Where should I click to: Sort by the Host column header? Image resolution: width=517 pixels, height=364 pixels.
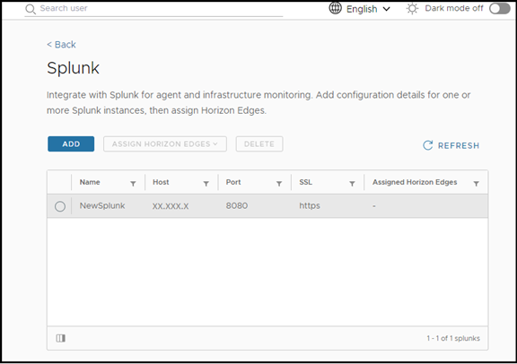tap(161, 182)
